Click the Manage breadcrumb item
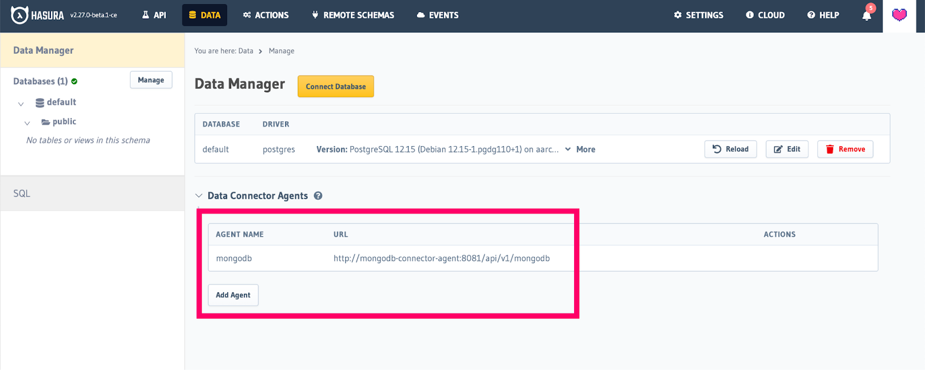Image resolution: width=925 pixels, height=370 pixels. tap(282, 51)
